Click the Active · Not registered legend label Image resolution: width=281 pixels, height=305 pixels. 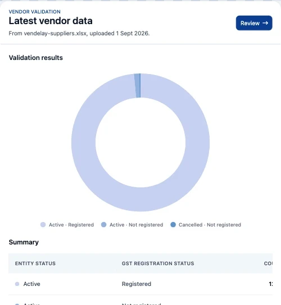click(x=136, y=225)
